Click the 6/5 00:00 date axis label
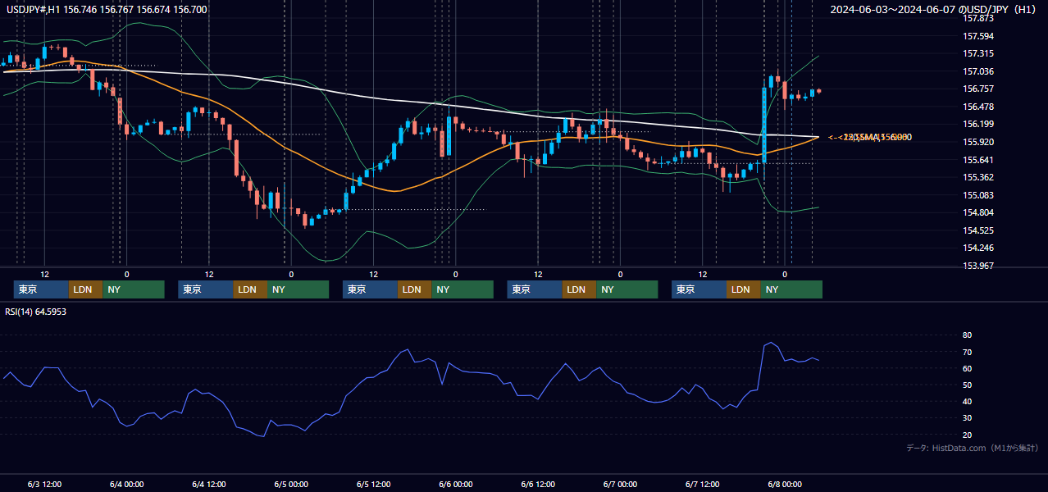 pyautogui.click(x=291, y=484)
